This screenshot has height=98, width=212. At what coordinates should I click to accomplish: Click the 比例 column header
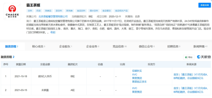tap(122, 64)
